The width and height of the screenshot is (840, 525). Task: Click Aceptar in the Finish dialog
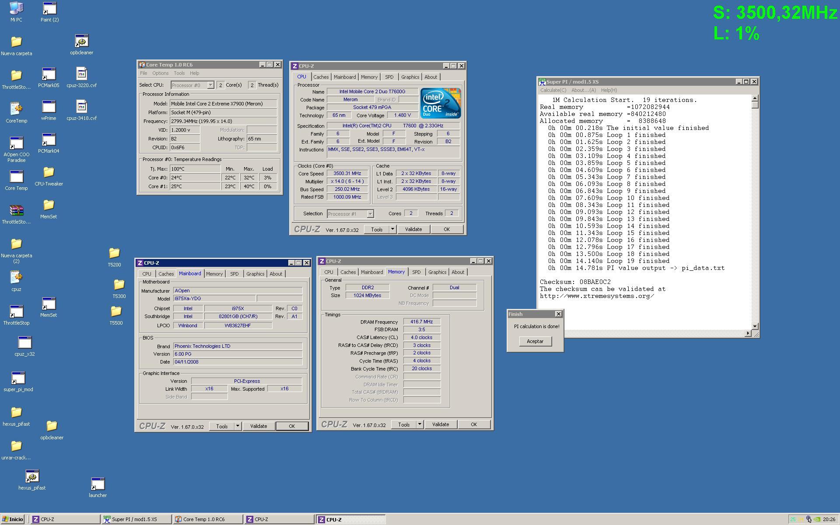coord(535,341)
